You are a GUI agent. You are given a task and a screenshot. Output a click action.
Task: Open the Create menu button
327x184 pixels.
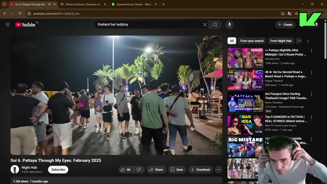coord(285,25)
